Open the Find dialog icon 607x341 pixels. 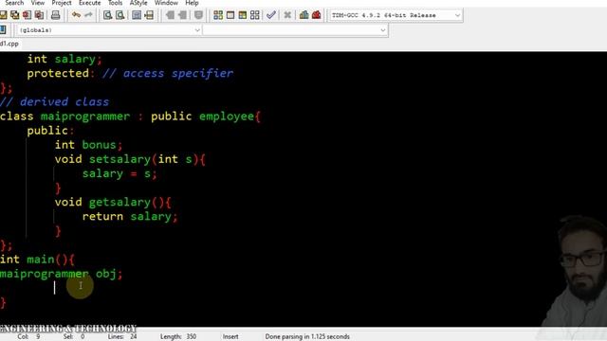click(107, 15)
